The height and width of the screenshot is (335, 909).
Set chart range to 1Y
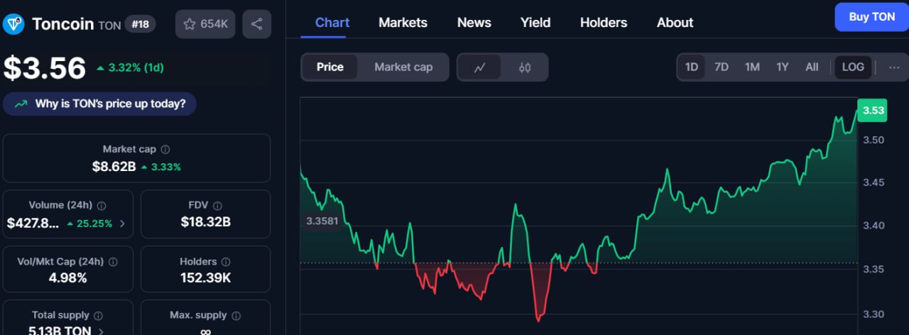pyautogui.click(x=782, y=67)
